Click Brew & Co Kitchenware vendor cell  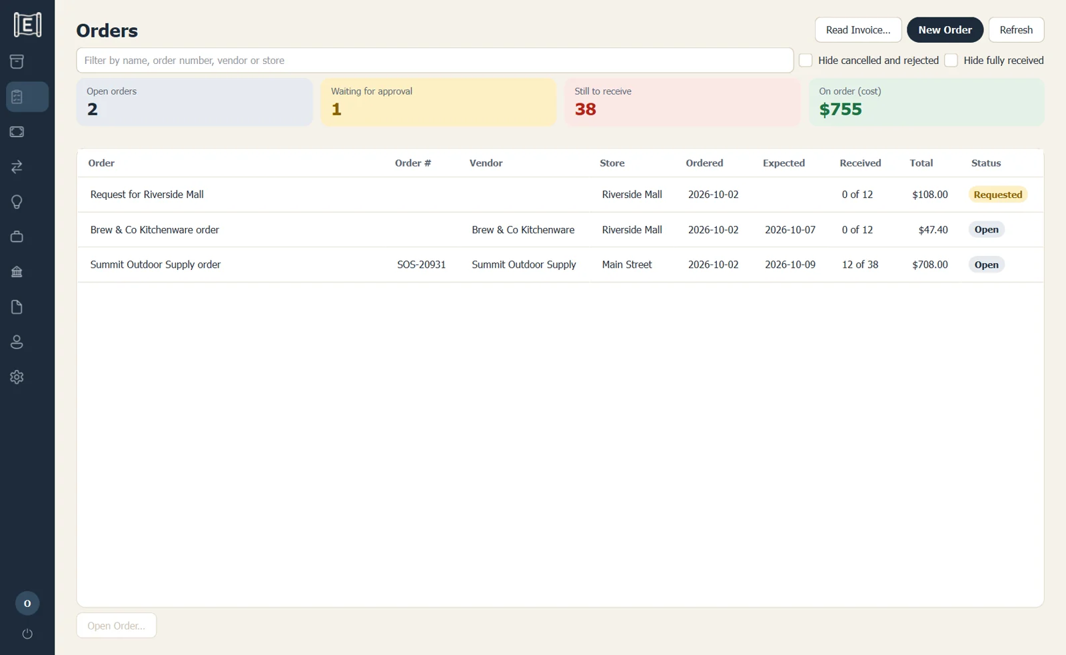pos(523,230)
